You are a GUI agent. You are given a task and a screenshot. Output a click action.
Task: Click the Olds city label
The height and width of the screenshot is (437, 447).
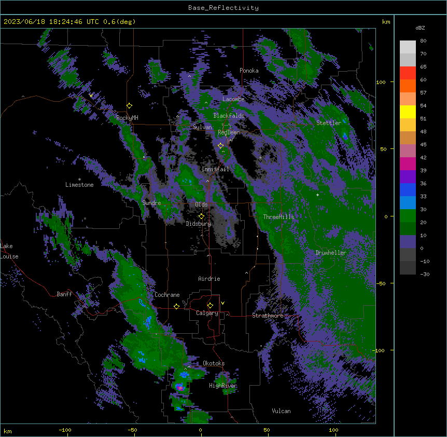click(x=201, y=204)
